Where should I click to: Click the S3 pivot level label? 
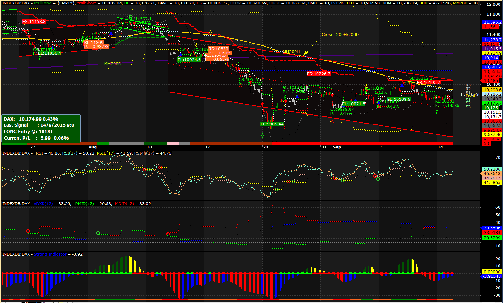(x=468, y=107)
